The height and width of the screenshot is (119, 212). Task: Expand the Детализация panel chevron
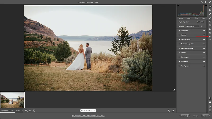[179, 39]
